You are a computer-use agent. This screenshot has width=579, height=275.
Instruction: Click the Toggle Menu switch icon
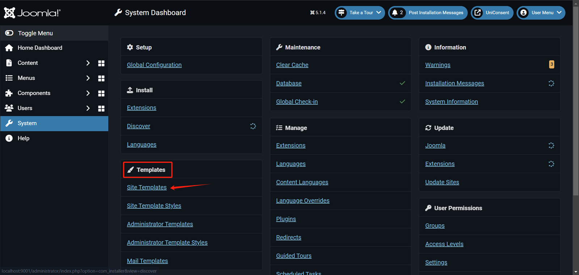tap(9, 33)
